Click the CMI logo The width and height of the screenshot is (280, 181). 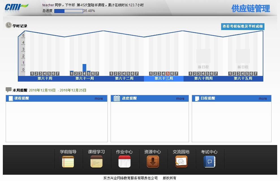(16, 7)
